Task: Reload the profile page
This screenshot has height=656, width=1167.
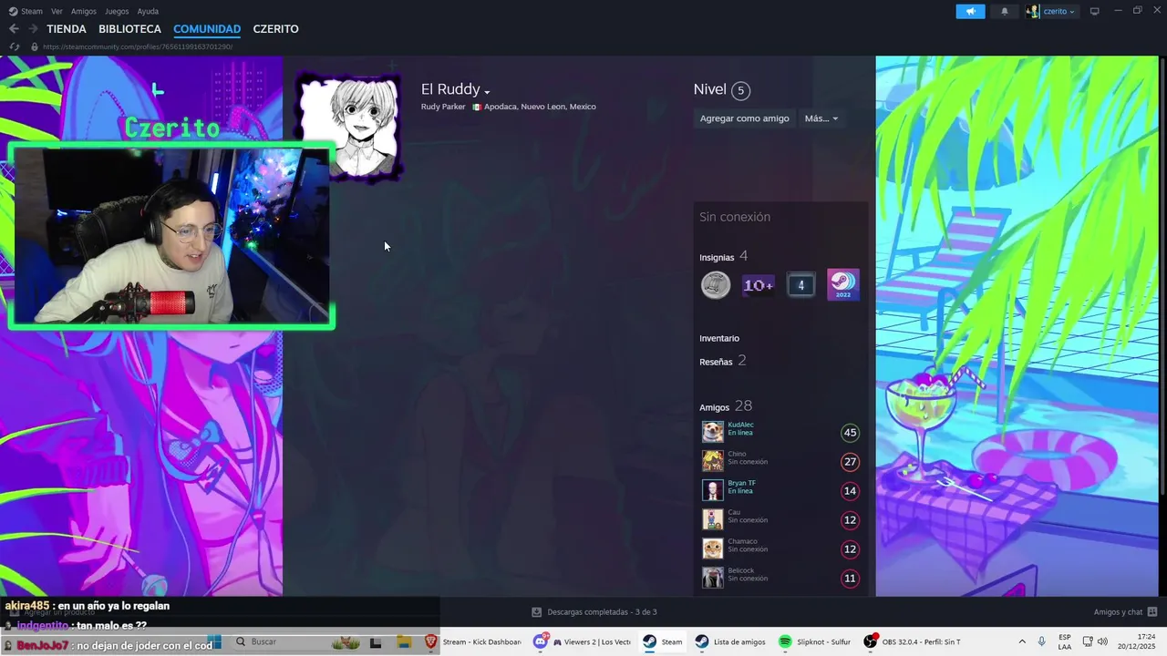Action: (14, 46)
